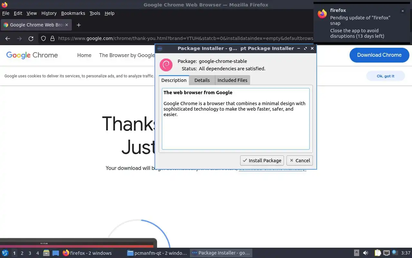Image resolution: width=412 pixels, height=258 pixels.
Task: Switch to the Description tab
Action: pos(174,80)
